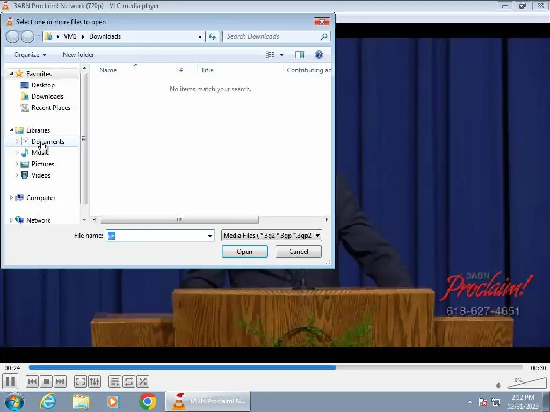
Task: Click the navigation pane vertical scrollbar
Action: (84, 138)
